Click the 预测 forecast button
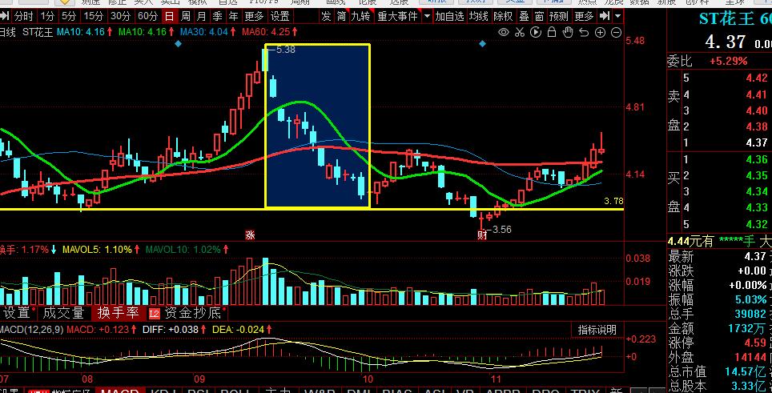 tap(559, 16)
